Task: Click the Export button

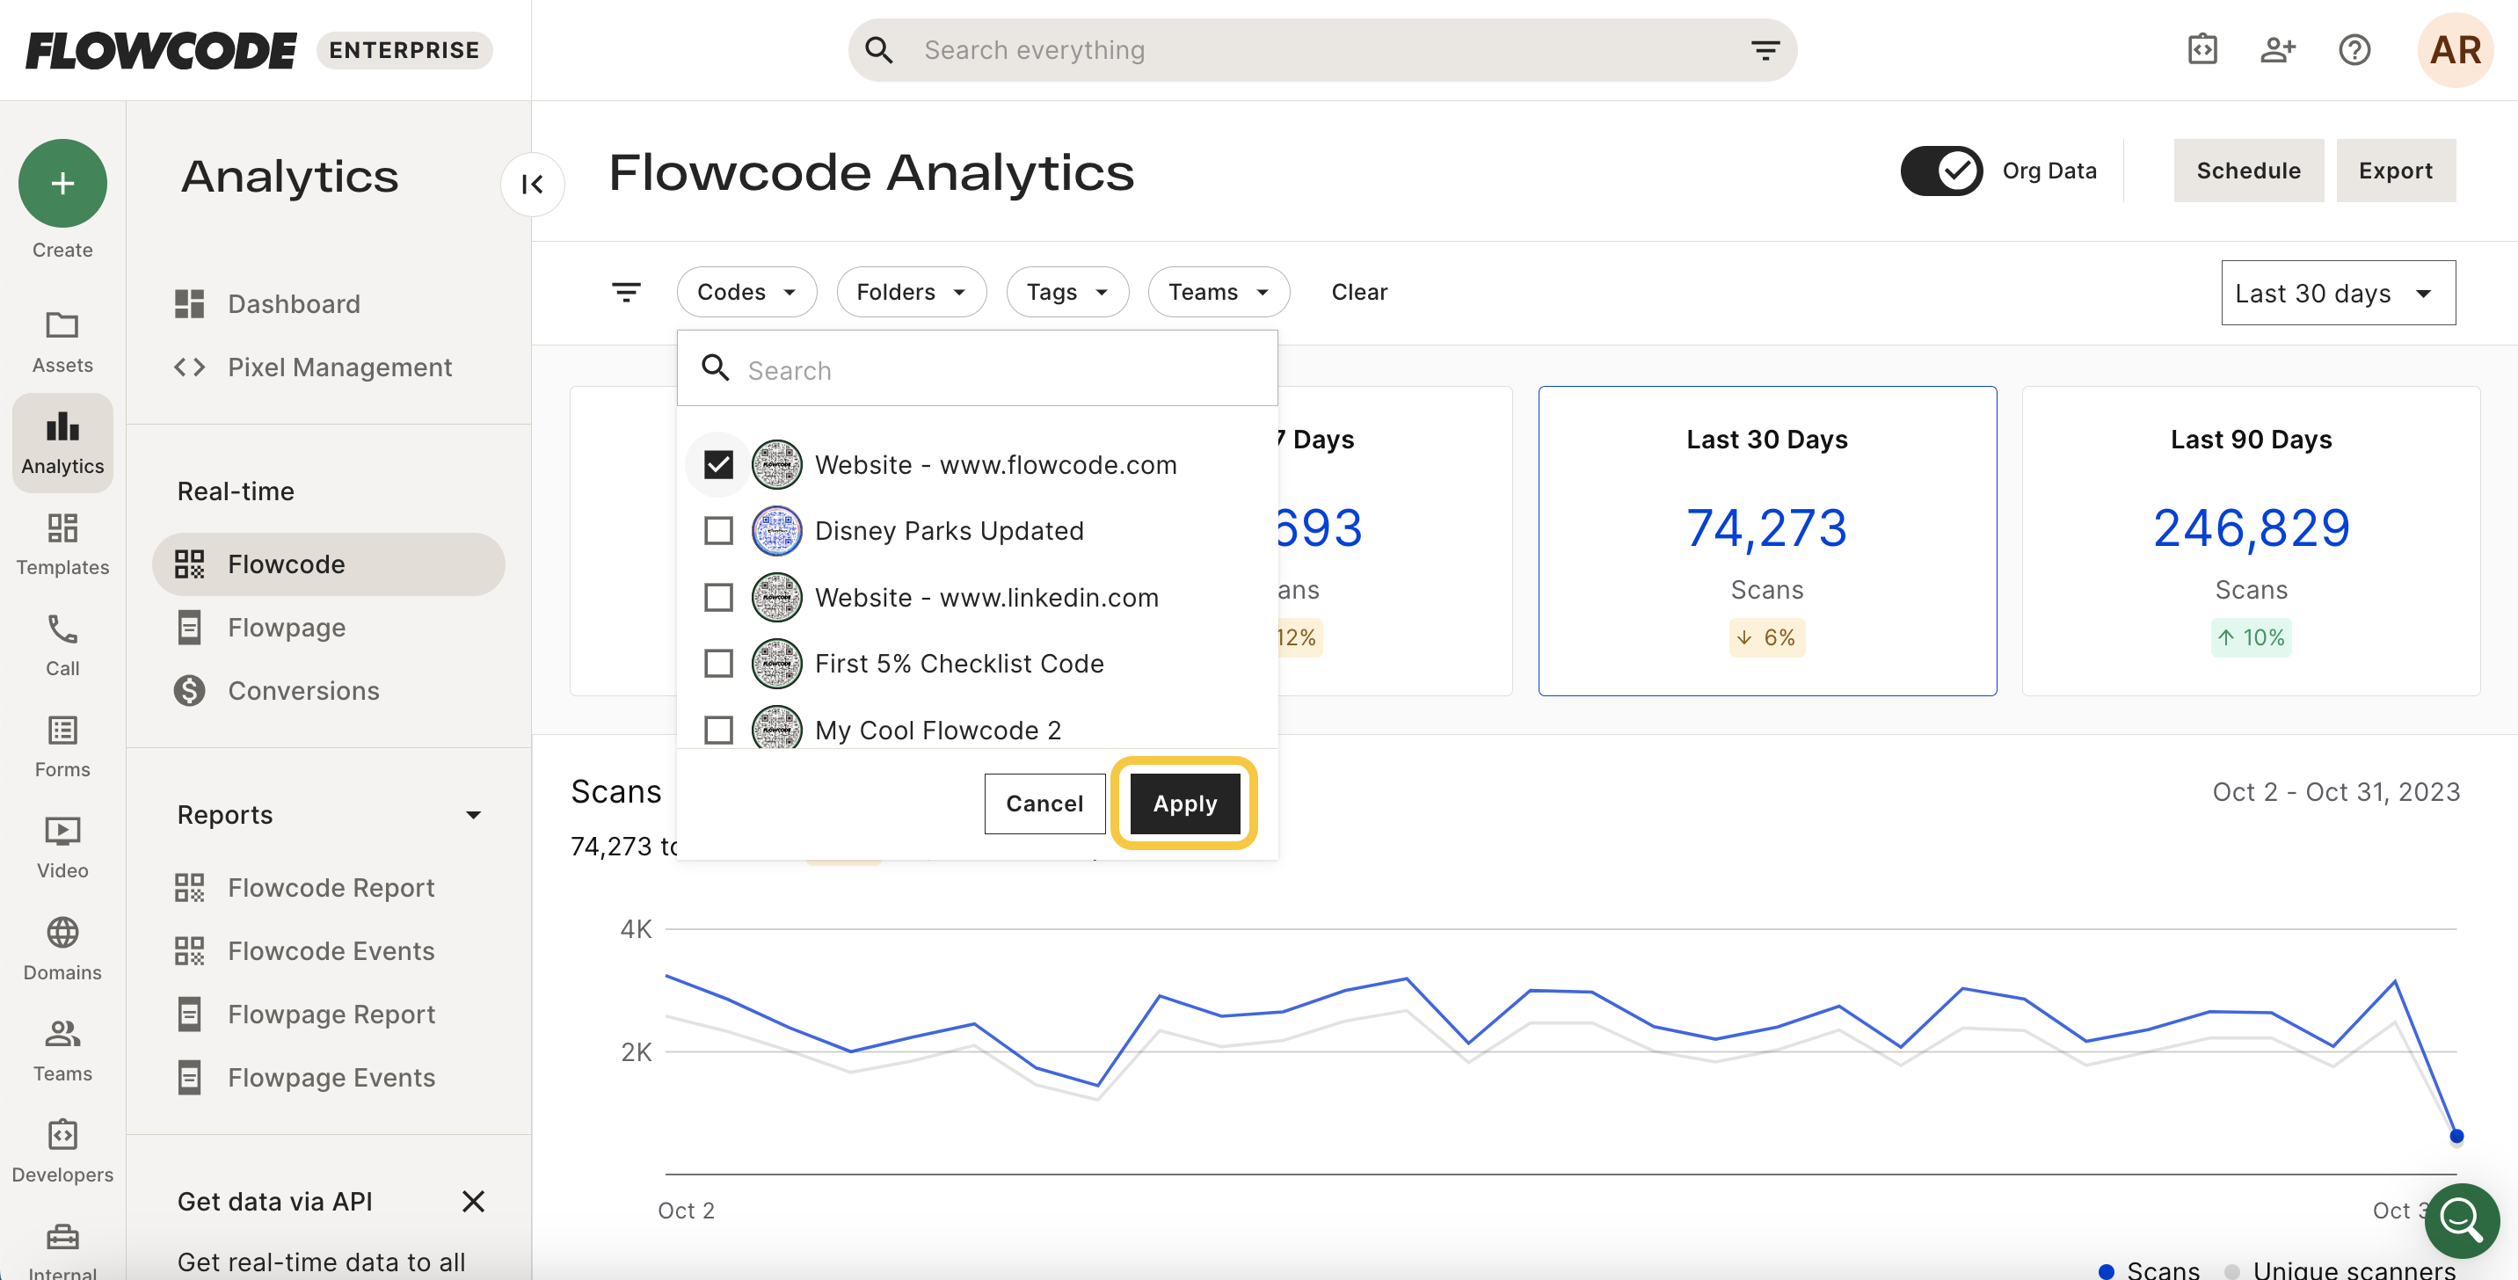Action: pyautogui.click(x=2395, y=170)
